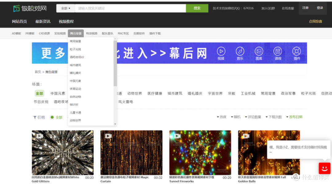Image resolution: width=332 pixels, height=184 pixels.
Task: Switch to the 插件下载 category tab
Action: point(155,33)
